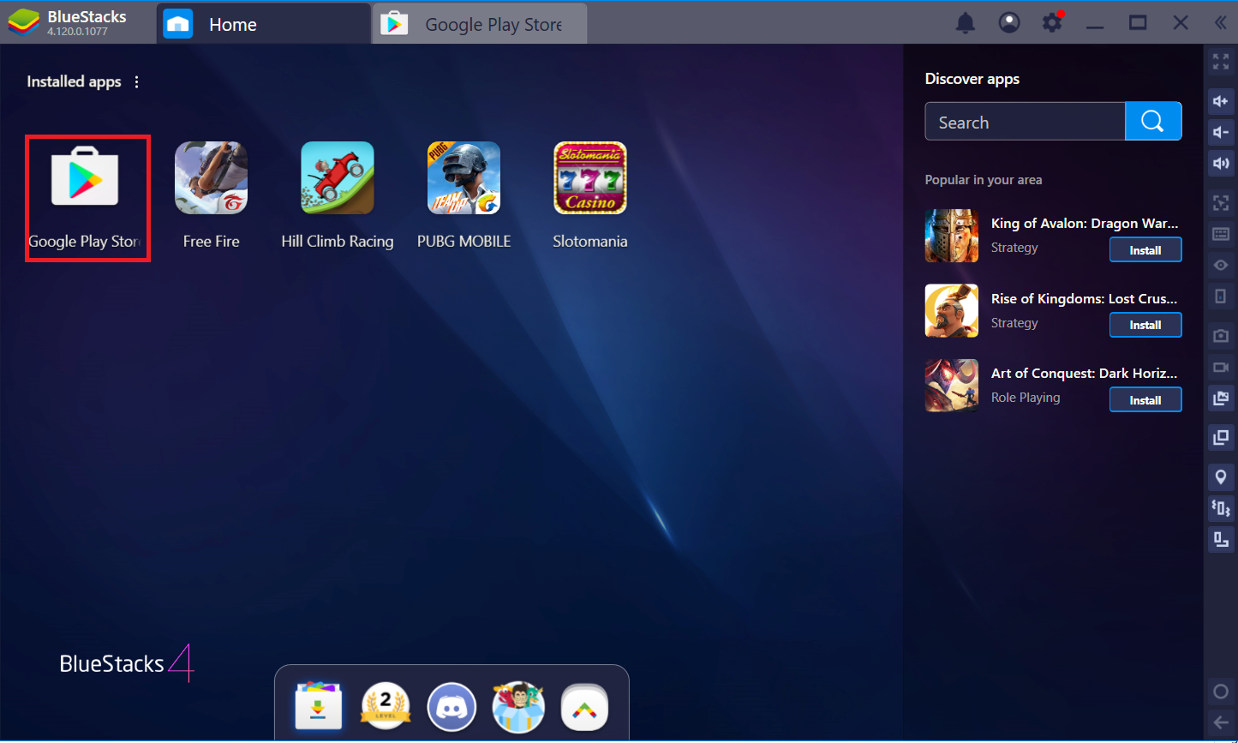Close the BlueStacks window
The width and height of the screenshot is (1238, 743).
[1181, 23]
